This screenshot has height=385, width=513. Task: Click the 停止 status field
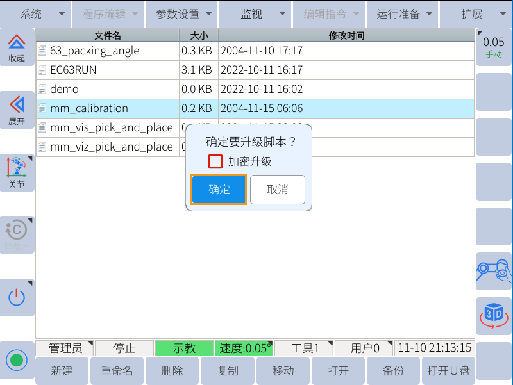(x=124, y=348)
